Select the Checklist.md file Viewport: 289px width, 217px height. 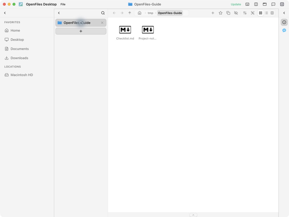tap(125, 33)
